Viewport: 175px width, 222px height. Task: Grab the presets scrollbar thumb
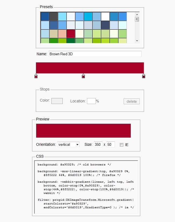137,19
